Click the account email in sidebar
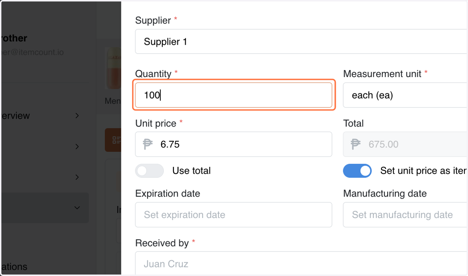Image resolution: width=468 pixels, height=276 pixels. (32, 52)
